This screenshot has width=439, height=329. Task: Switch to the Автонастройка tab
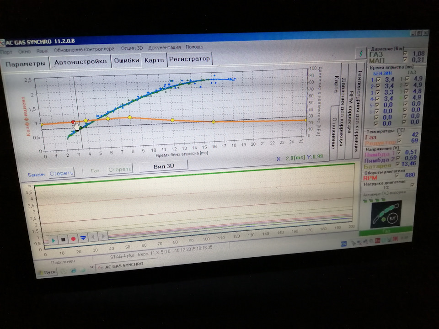(80, 62)
